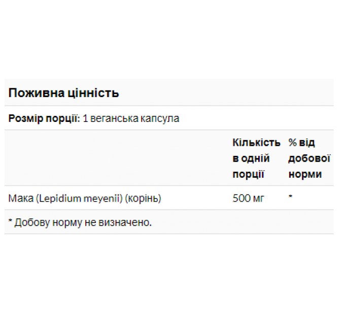Select 'Мака (Lepidium meyenii) (корінь)' row
Image resolution: width=345 pixels, height=320 pixels.
[169, 198]
